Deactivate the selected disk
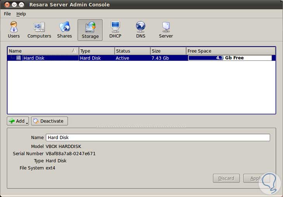283x197 pixels. [50, 121]
